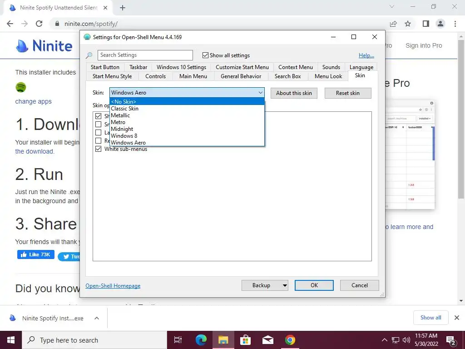Close the Chrome downloads bar
The height and width of the screenshot is (349, 465).
pos(457,318)
